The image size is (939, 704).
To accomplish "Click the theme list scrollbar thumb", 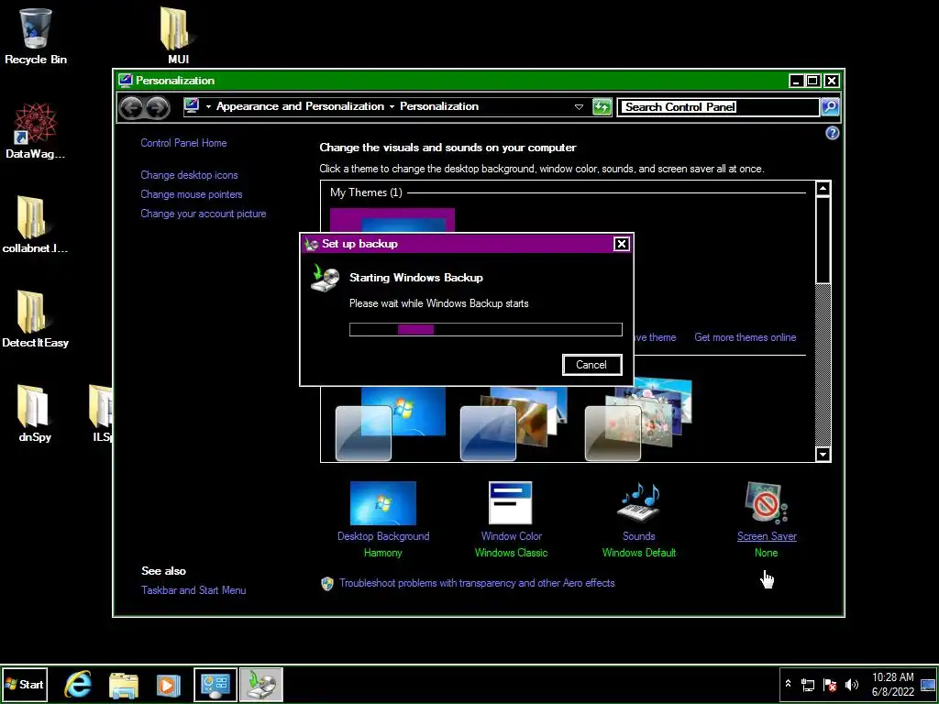I will [x=823, y=239].
